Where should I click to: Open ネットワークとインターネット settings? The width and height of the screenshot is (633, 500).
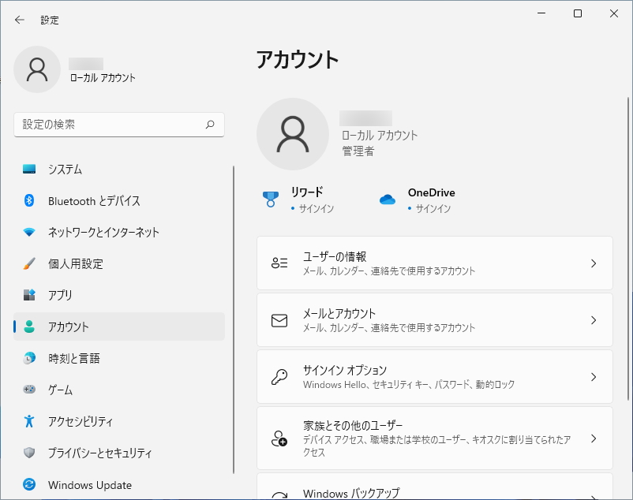pos(119,232)
